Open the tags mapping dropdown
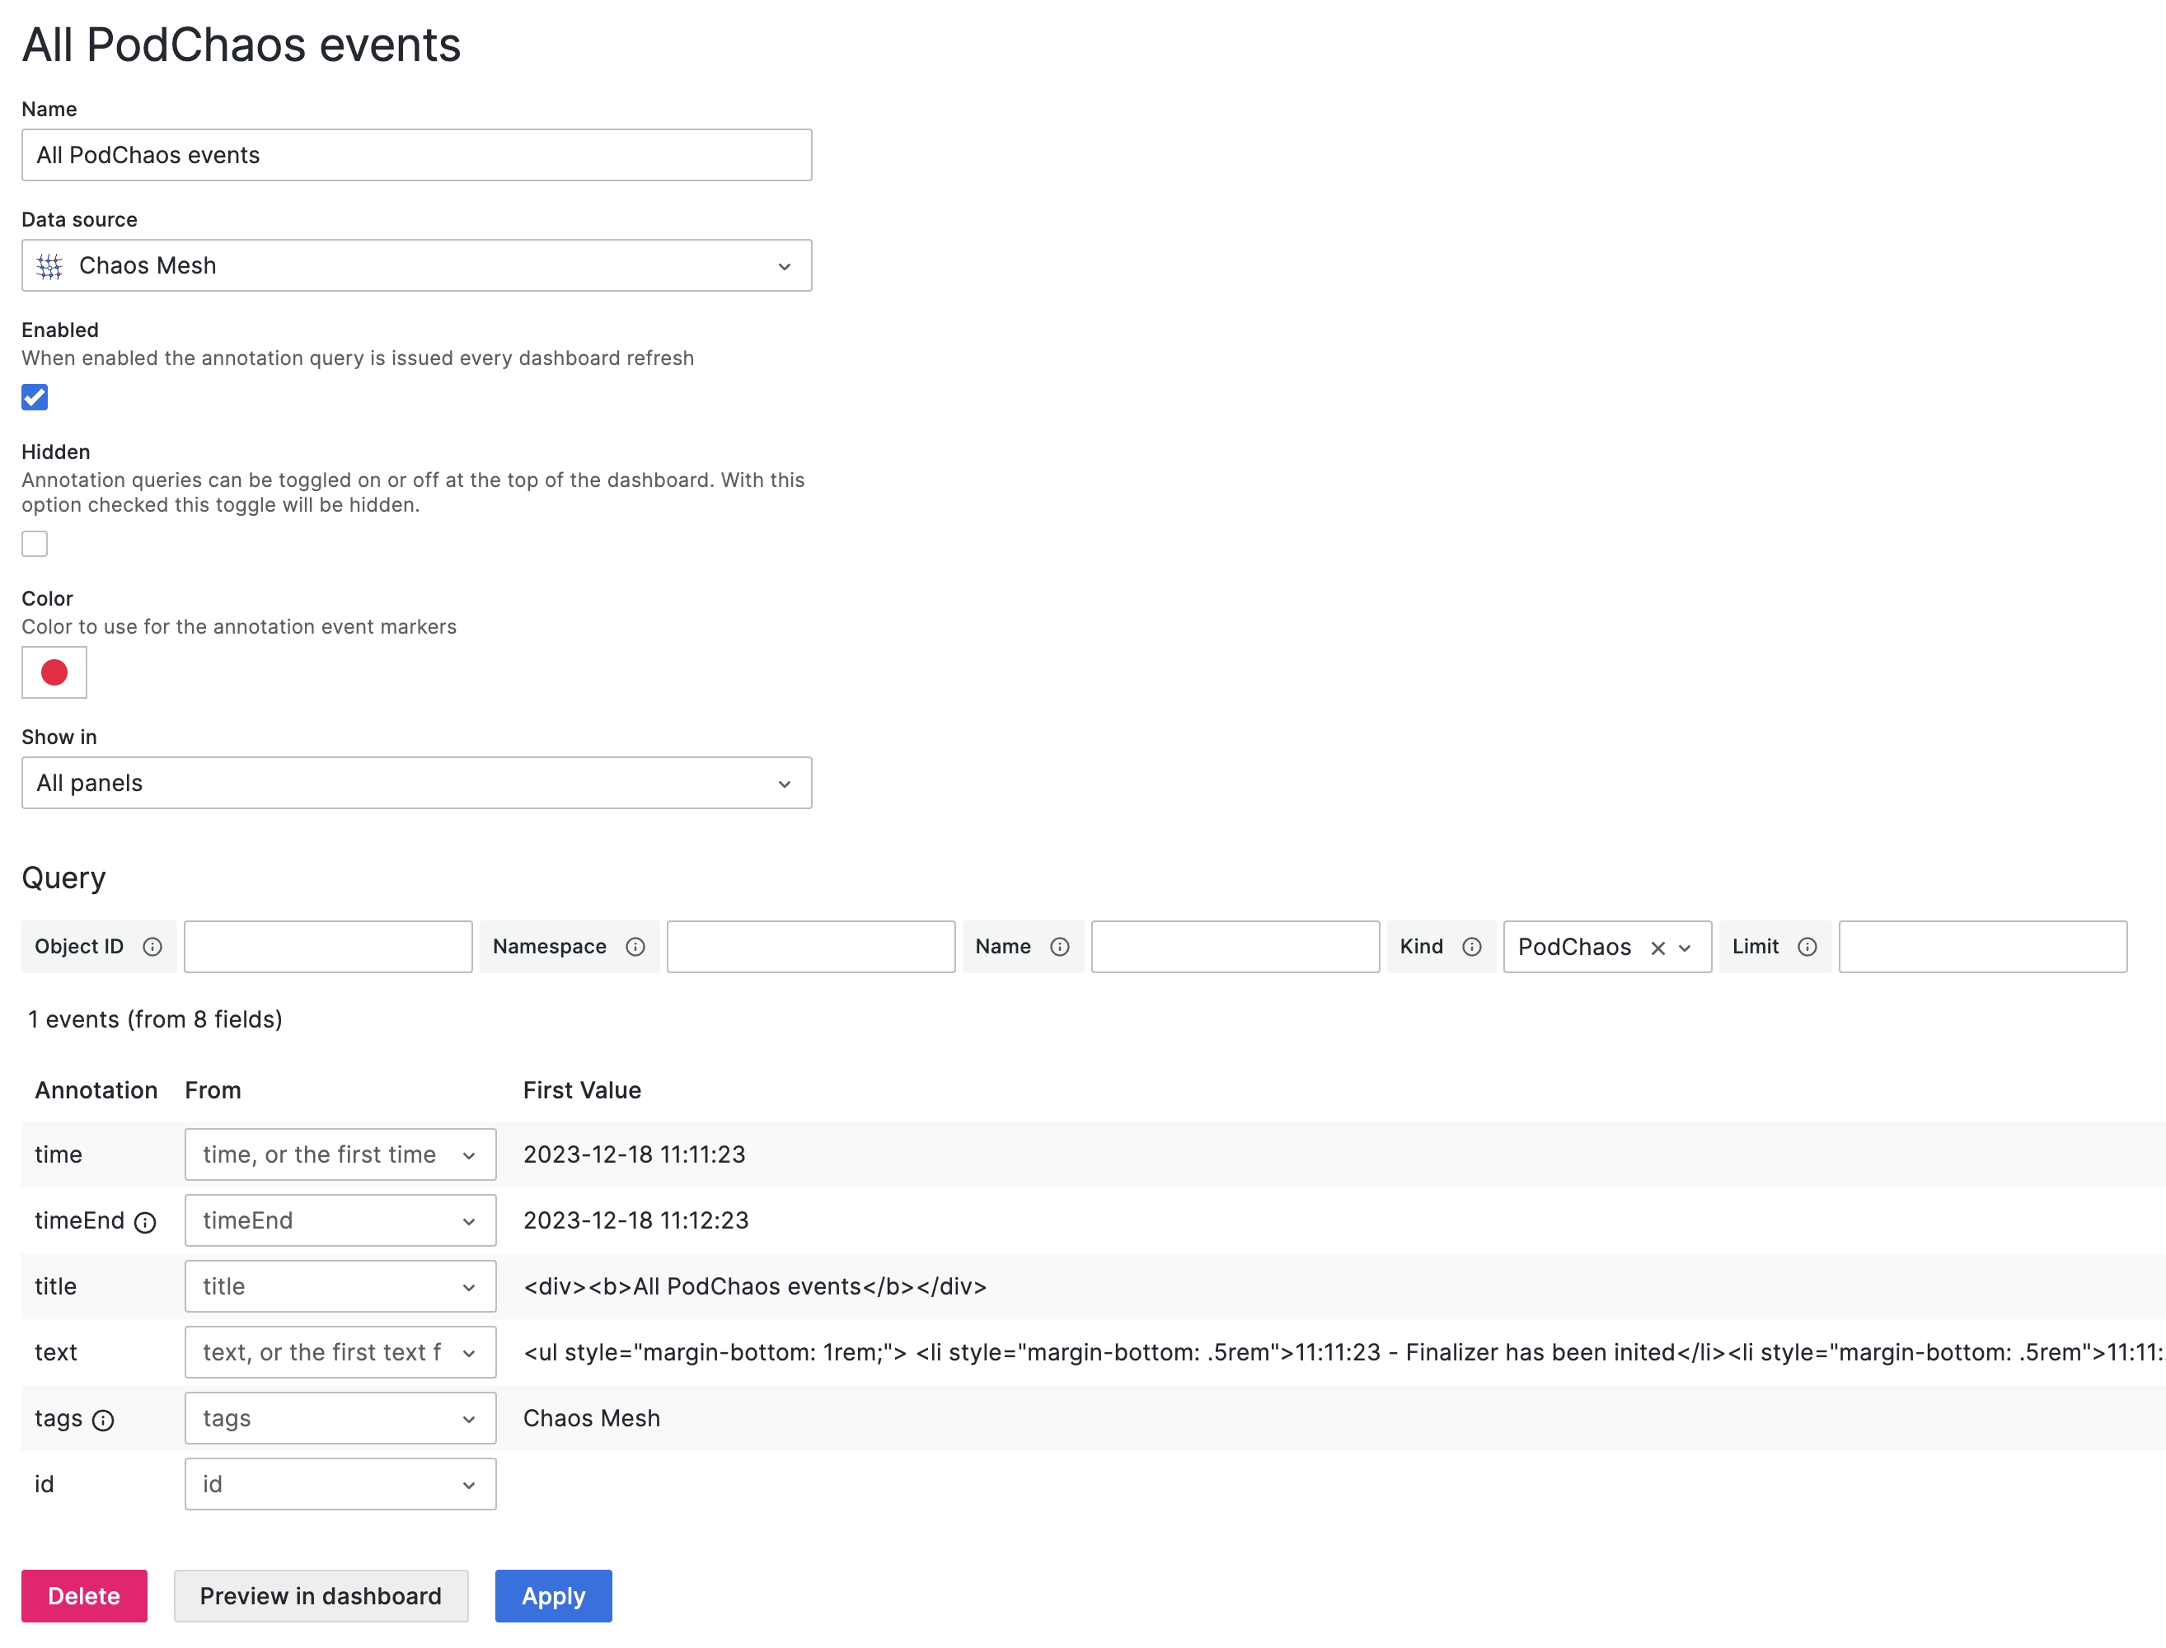 coord(340,1418)
